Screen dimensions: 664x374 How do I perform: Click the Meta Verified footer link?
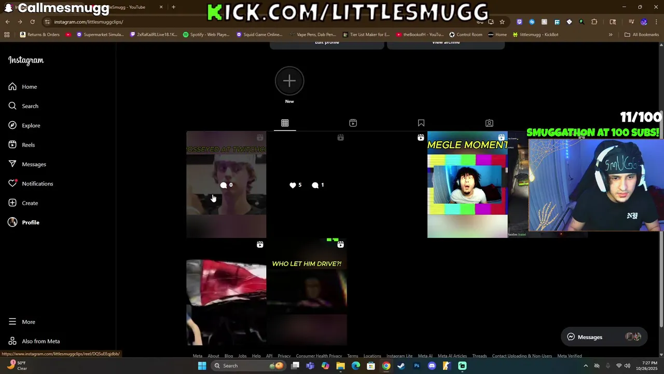(x=570, y=356)
